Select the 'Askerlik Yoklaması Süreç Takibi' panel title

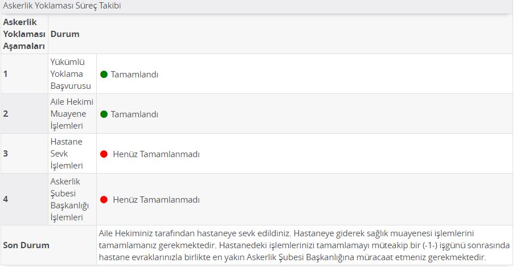[62, 6]
